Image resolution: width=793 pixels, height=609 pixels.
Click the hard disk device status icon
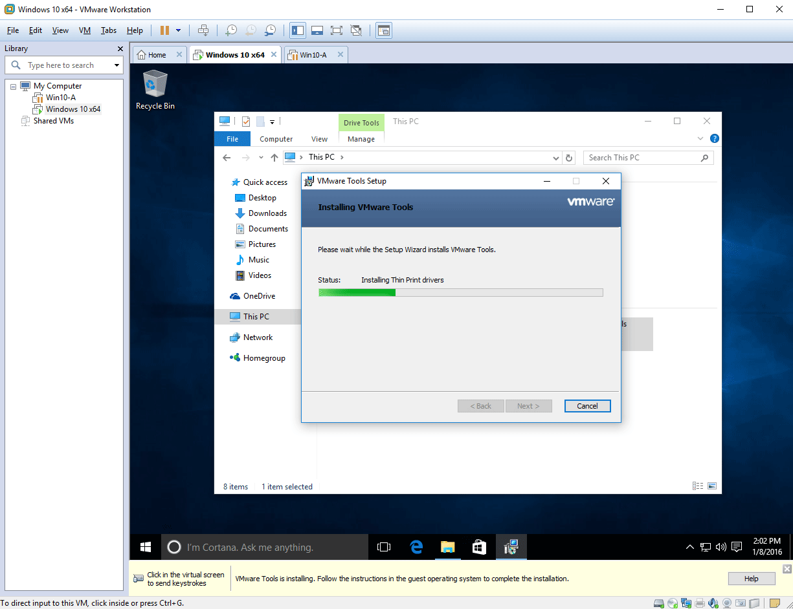(x=659, y=603)
